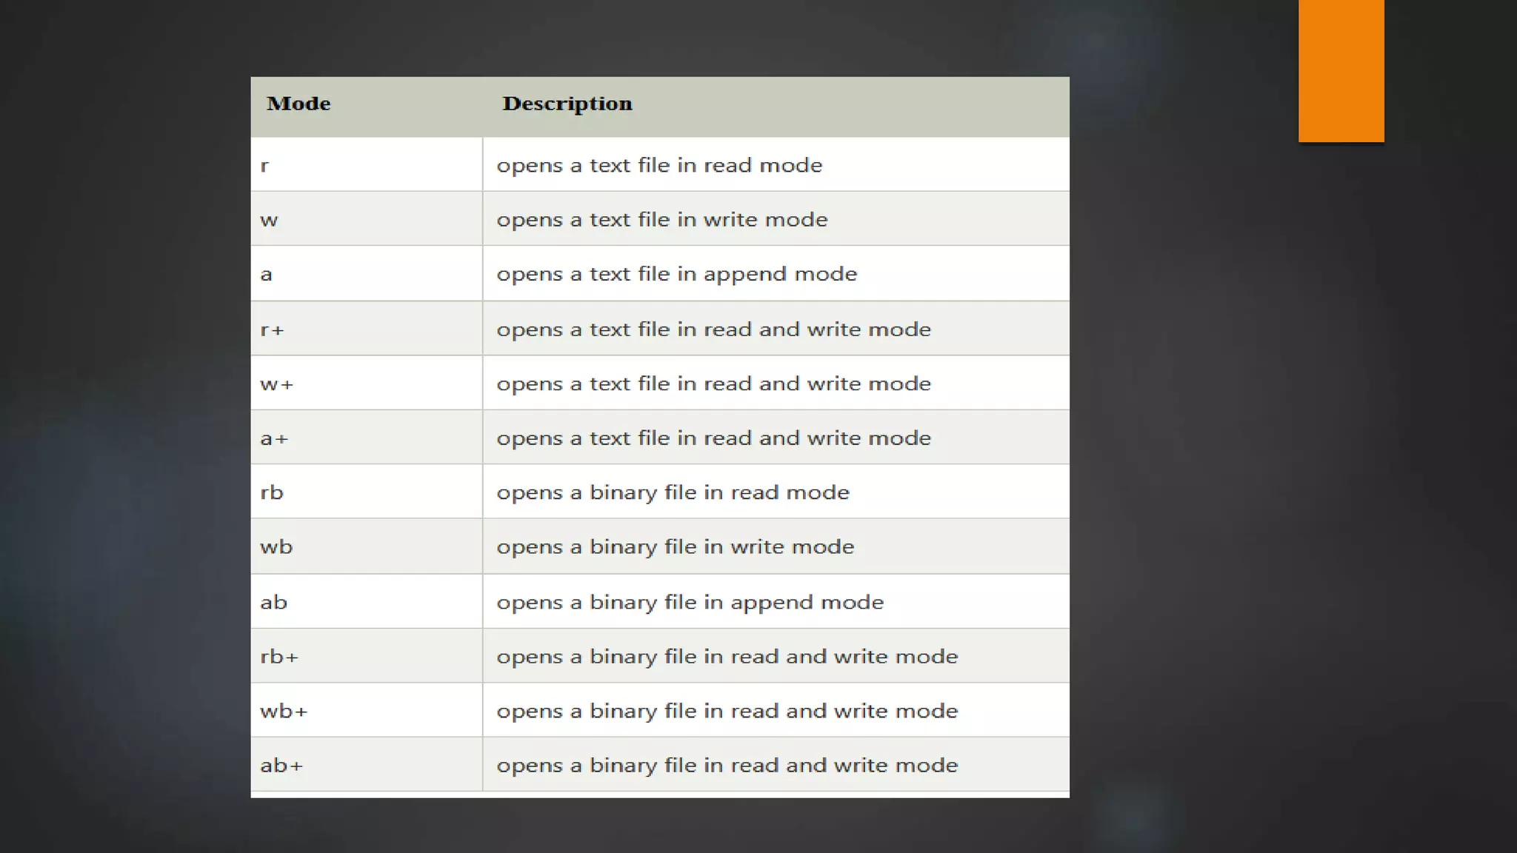Click the 'r+' mode cell
Viewport: 1517px width, 853px height.
(x=272, y=330)
